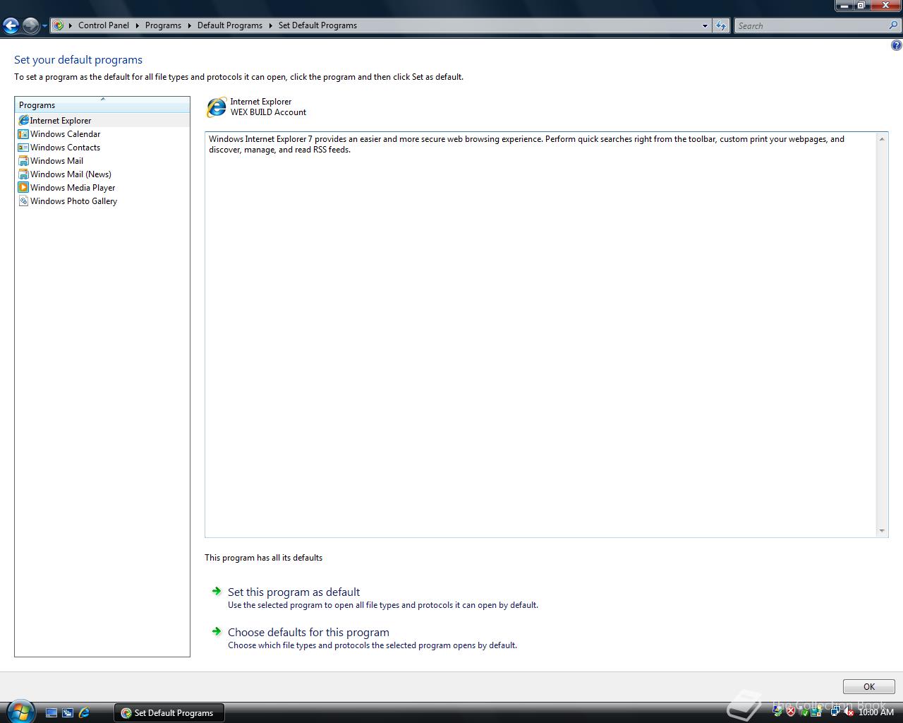
Task: Click Switch between windows in Quick Launch
Action: point(68,713)
